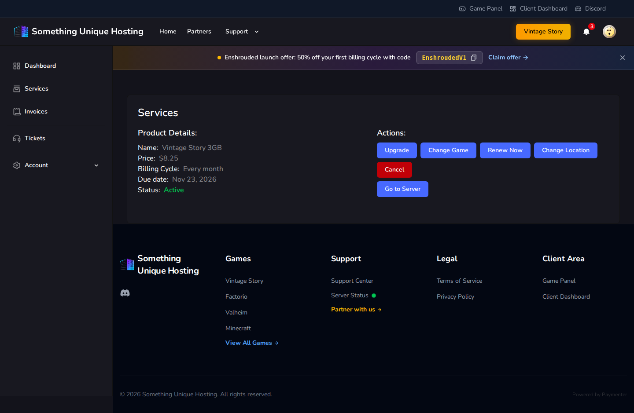
Task: Click the Change Location button
Action: (566, 150)
